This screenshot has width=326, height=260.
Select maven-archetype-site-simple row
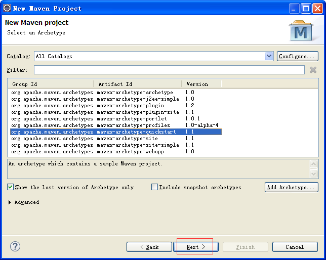point(116,145)
